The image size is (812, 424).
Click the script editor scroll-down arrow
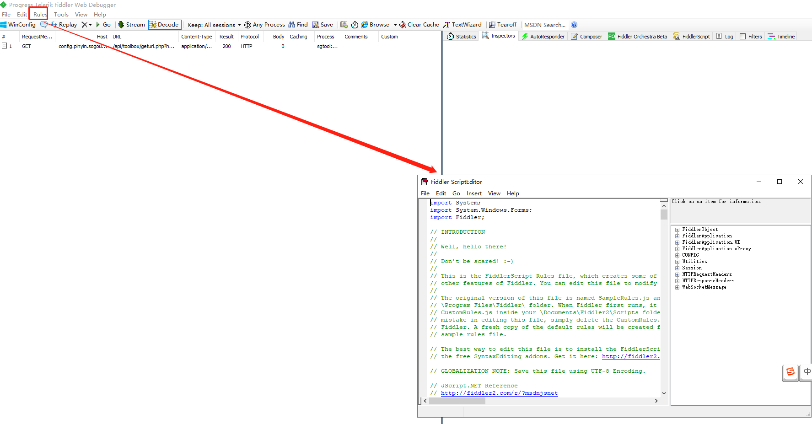[x=664, y=393]
